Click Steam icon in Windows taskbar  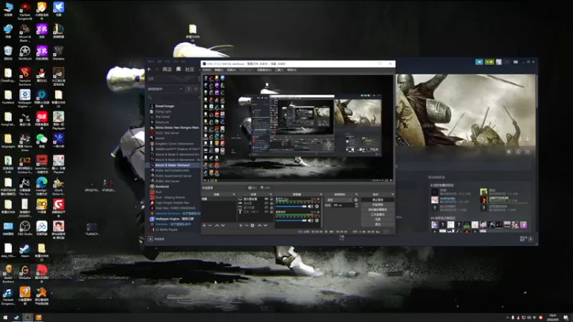coord(16,317)
